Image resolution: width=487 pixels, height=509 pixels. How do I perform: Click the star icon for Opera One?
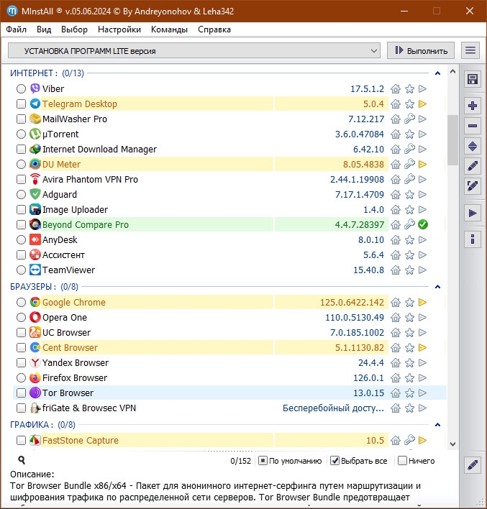click(x=409, y=318)
